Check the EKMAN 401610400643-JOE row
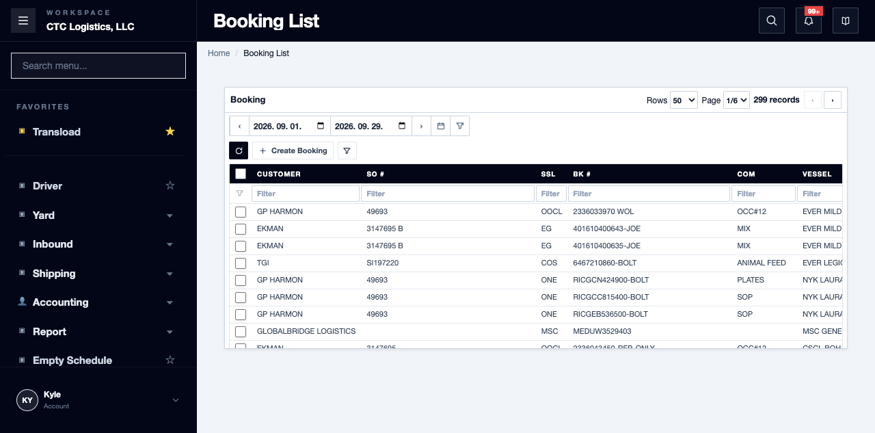Viewport: 875px width, 433px height. (241, 229)
